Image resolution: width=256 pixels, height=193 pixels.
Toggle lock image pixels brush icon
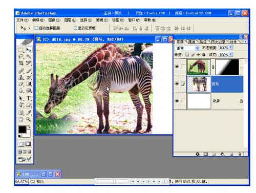(x=193, y=55)
